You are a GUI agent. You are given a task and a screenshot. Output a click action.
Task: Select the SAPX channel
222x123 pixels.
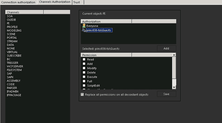(10, 77)
